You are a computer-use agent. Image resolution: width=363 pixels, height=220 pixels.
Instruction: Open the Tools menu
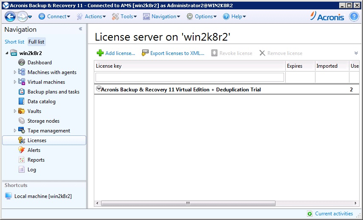tap(124, 16)
